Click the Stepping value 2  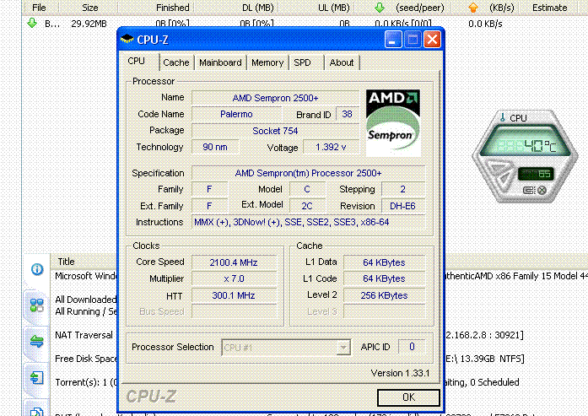point(402,189)
